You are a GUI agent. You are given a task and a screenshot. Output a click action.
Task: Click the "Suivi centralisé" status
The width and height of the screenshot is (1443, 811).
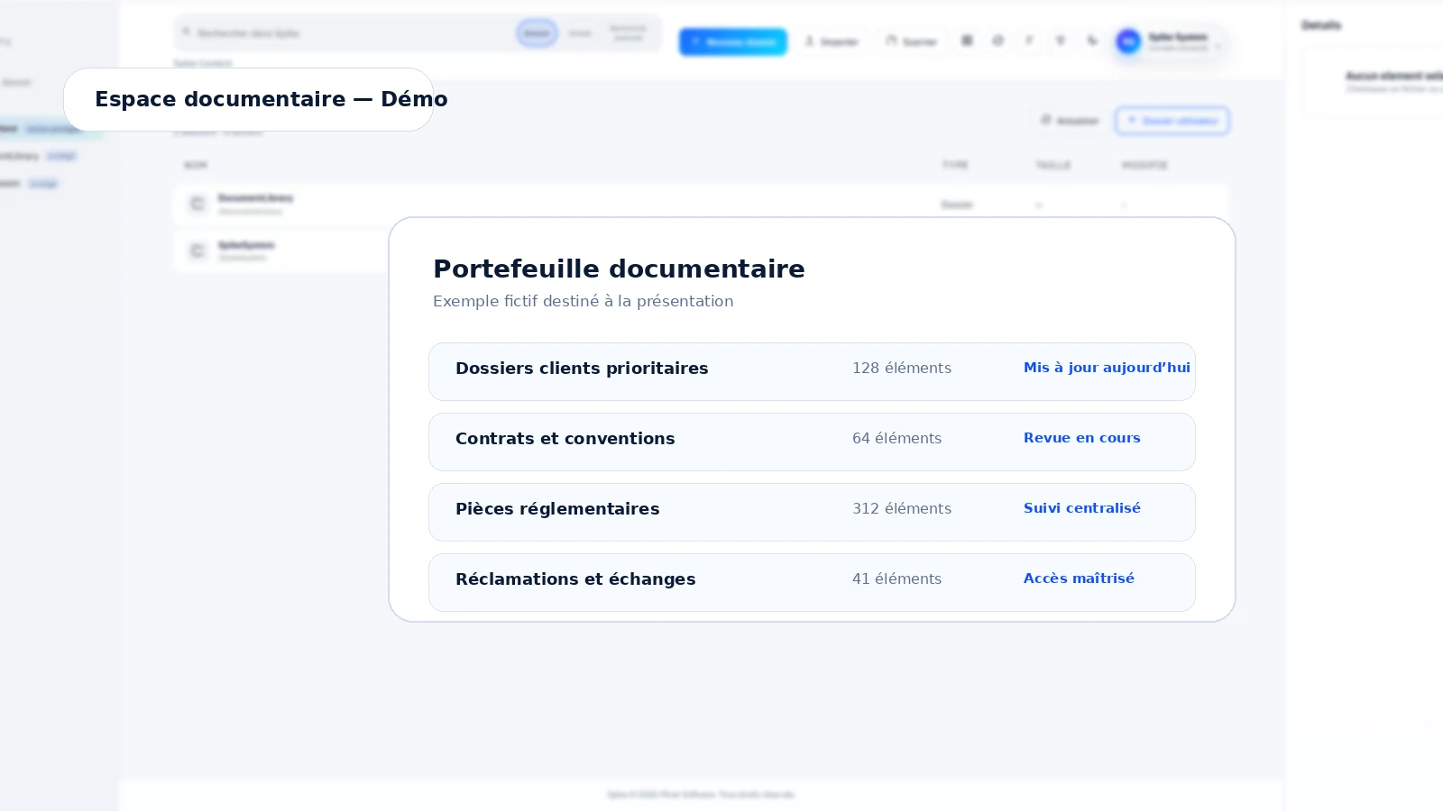[x=1081, y=508]
